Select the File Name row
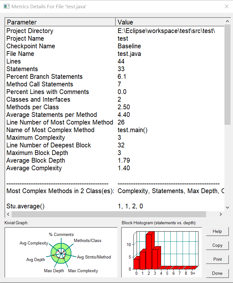The image size is (233, 283). pos(115,54)
